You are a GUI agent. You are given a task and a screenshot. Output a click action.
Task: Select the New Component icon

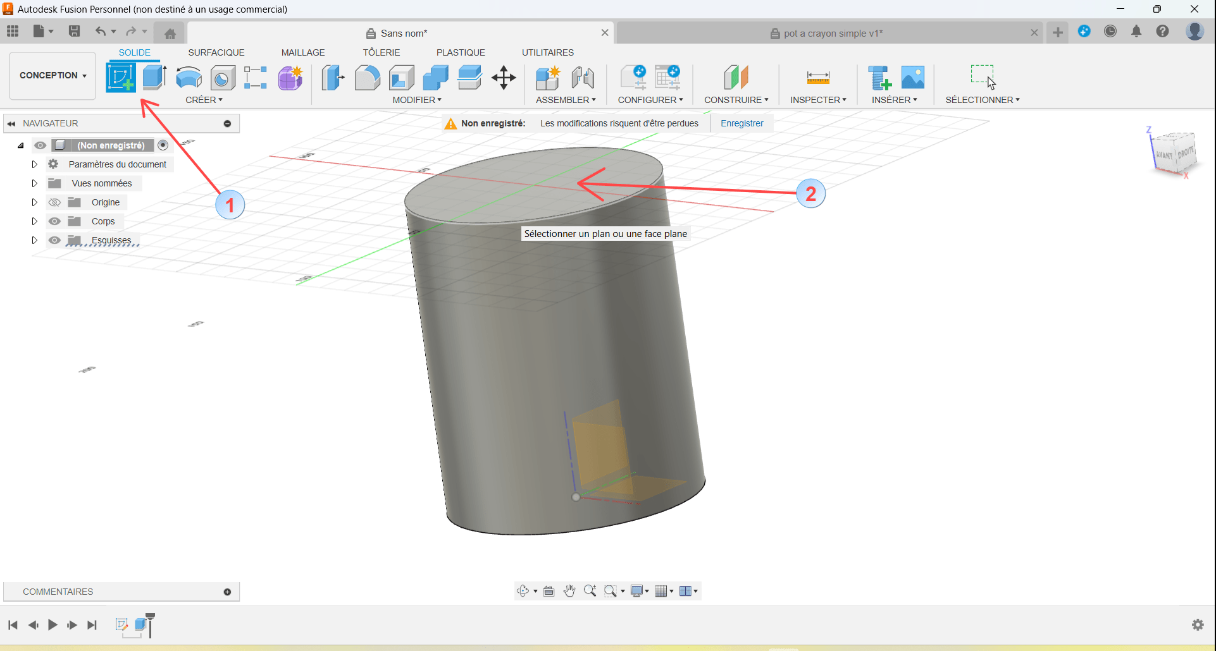tap(548, 78)
